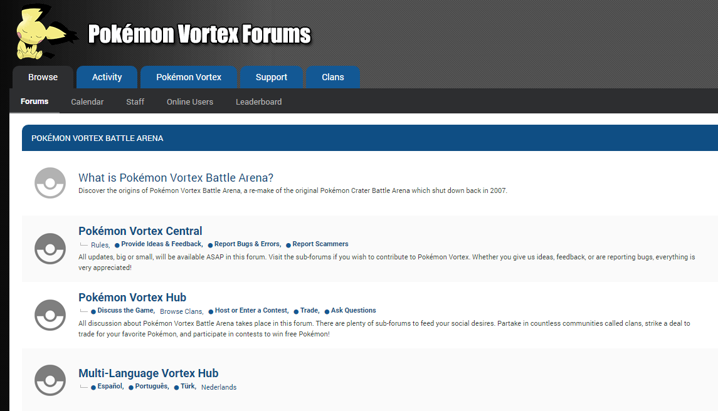718x411 pixels.
Task: Open the Calendar sub-menu item
Action: pos(87,101)
